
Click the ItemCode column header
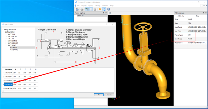[x=8, y=69]
